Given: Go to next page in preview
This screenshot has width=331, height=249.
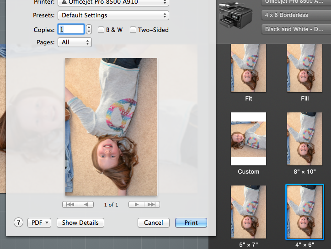Looking at the screenshot, I should 137,205.
